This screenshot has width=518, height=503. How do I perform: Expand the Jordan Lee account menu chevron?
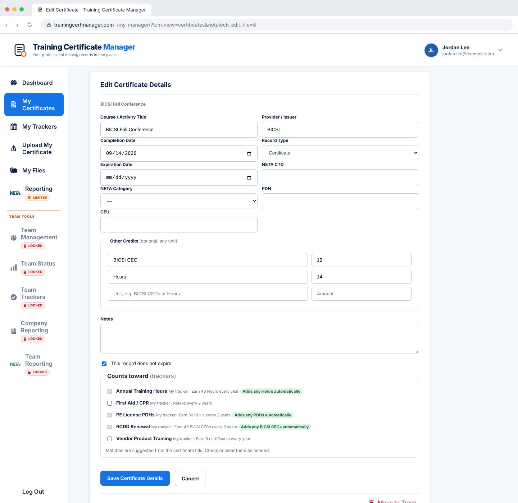[x=500, y=50]
